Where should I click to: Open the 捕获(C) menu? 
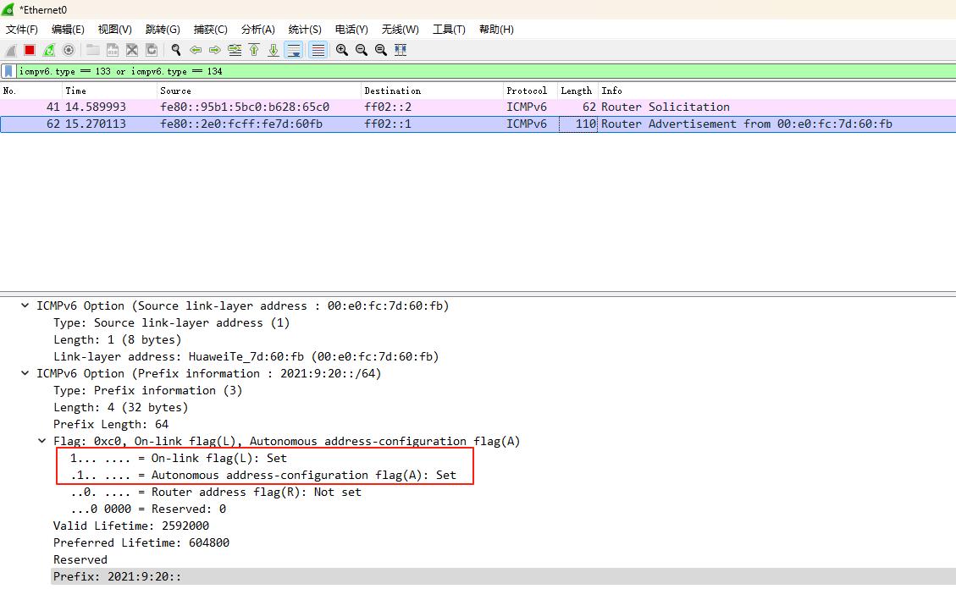(x=210, y=30)
